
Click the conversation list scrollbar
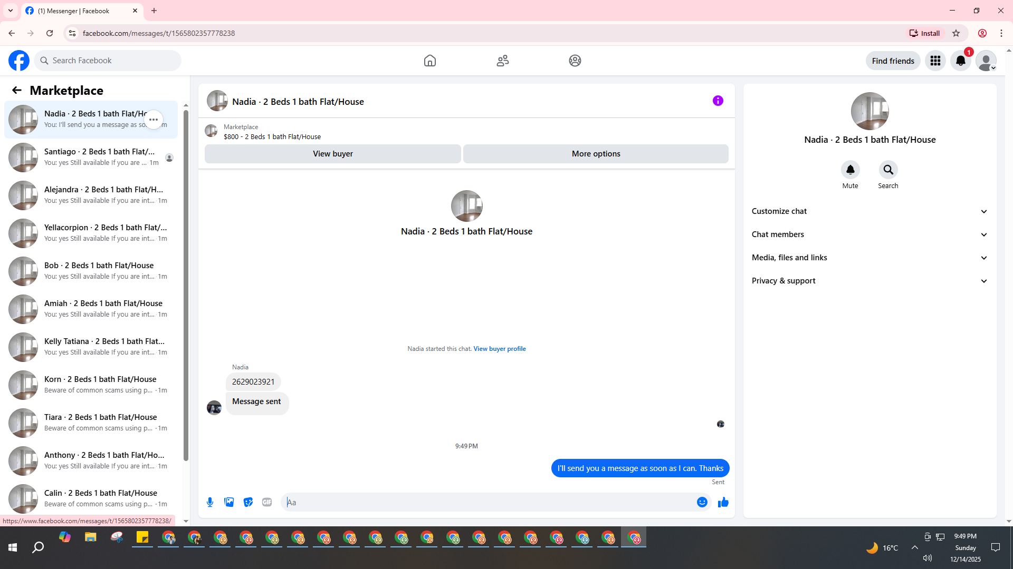[186, 284]
